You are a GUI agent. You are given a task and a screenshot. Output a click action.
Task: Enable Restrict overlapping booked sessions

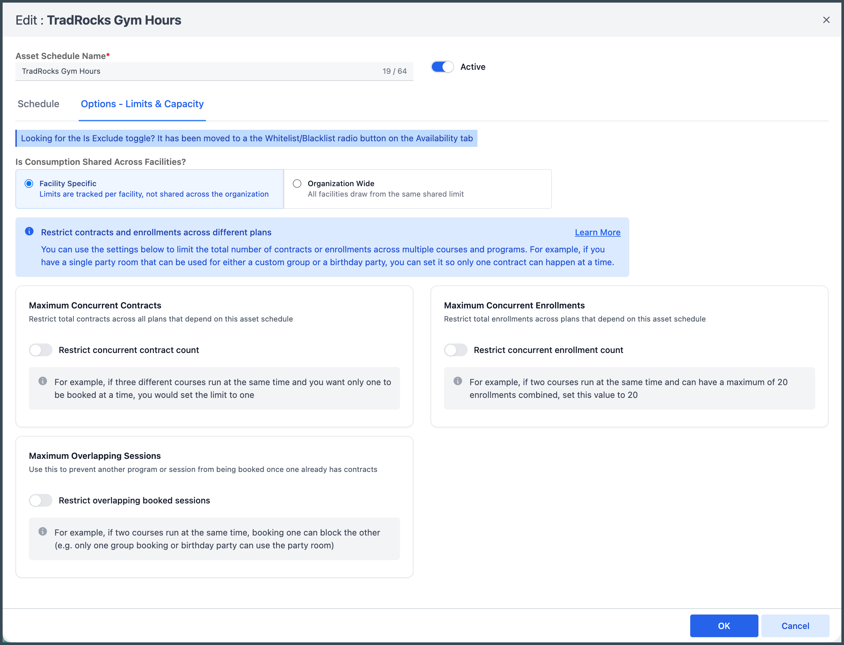tap(41, 500)
